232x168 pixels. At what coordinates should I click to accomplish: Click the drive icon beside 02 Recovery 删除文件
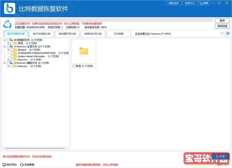tap(11, 62)
